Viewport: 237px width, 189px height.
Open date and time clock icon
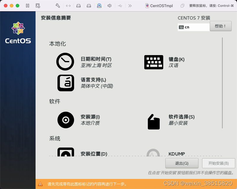coord(65,62)
